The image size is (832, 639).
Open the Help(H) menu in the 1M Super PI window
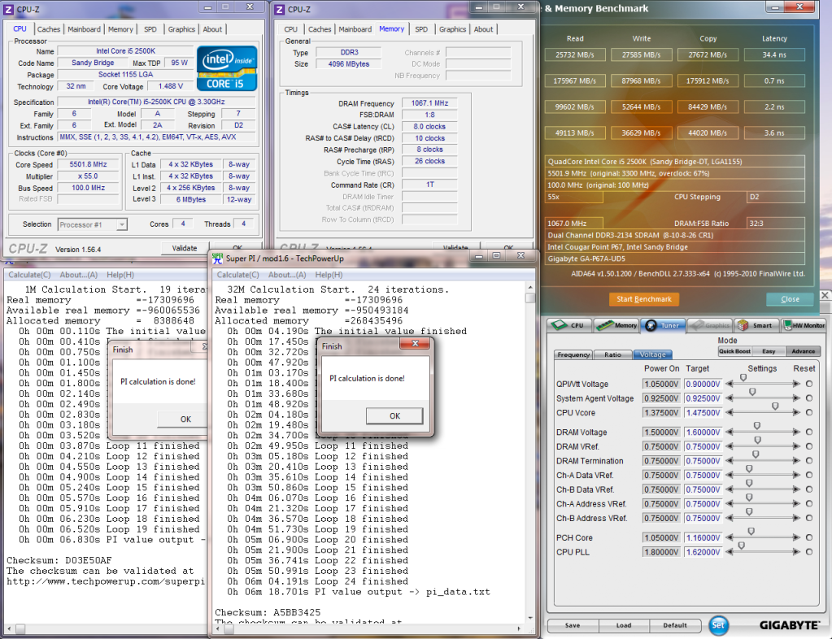coord(120,275)
